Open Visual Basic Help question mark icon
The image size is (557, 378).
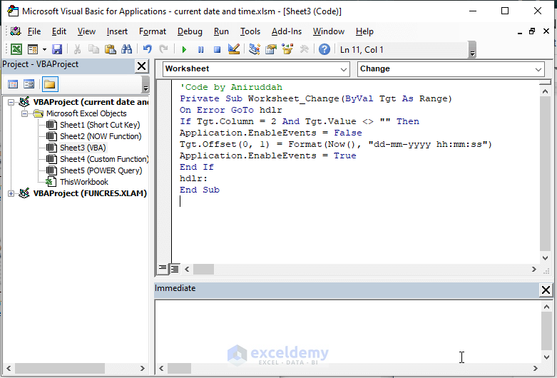pyautogui.click(x=325, y=49)
